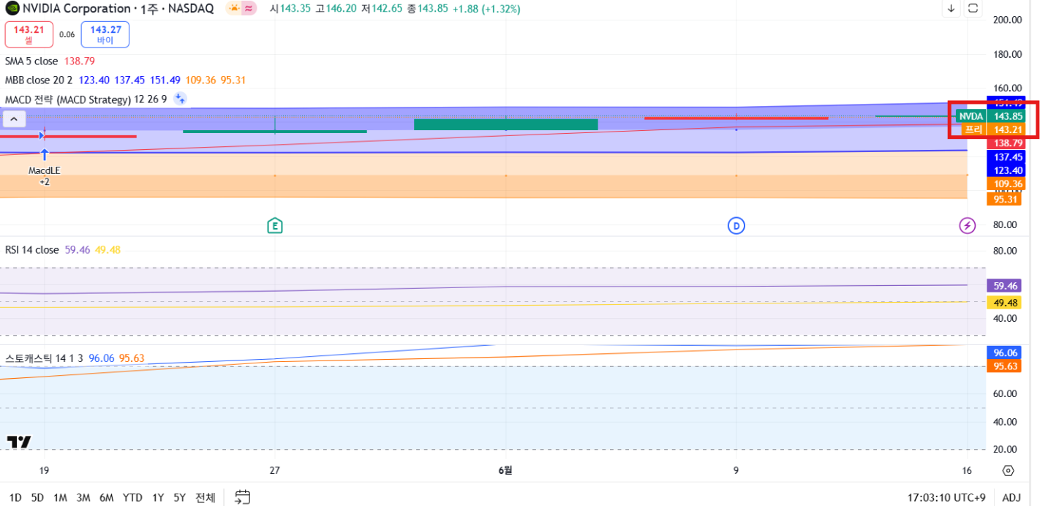This screenshot has width=1040, height=506.
Task: Open chart axis settings gear icon
Action: (1009, 470)
